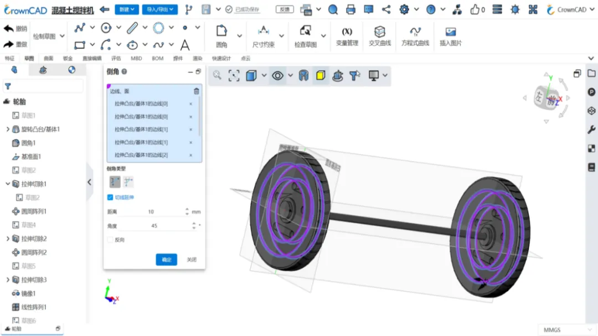This screenshot has height=336, width=598.
Task: Remove 边线[2] entry from selection list
Action: click(190, 155)
